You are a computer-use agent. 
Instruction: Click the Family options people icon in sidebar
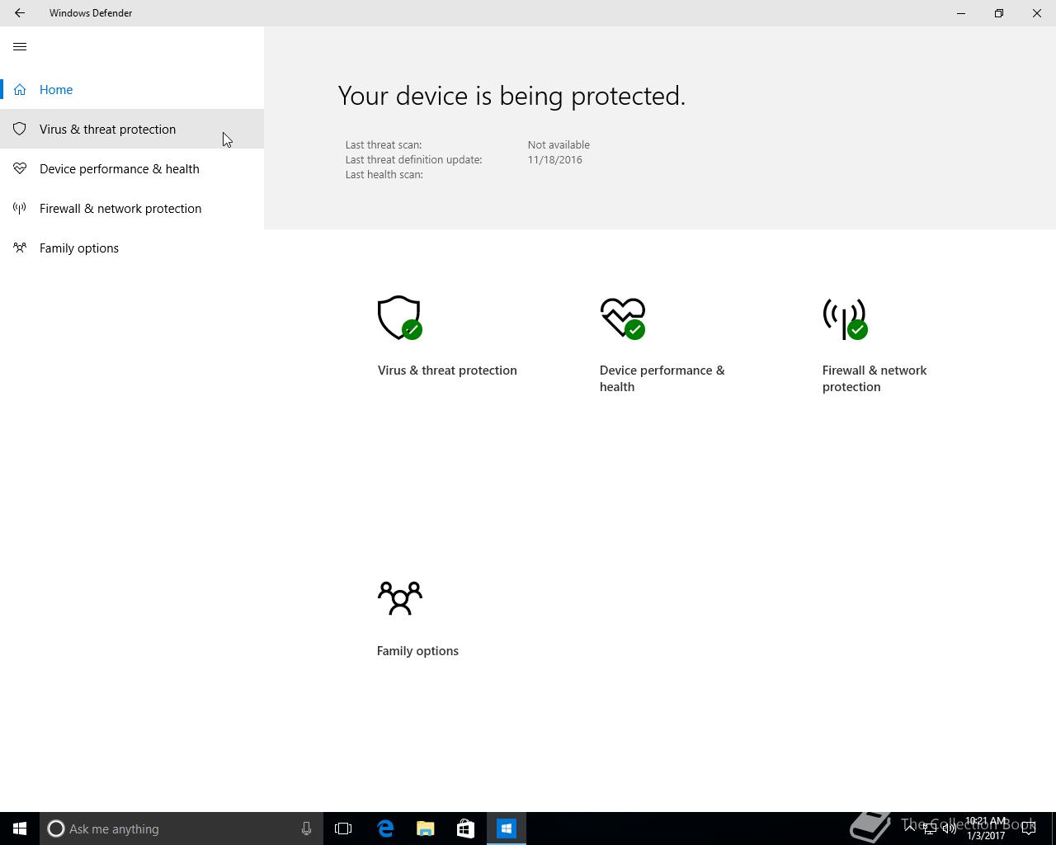click(20, 248)
